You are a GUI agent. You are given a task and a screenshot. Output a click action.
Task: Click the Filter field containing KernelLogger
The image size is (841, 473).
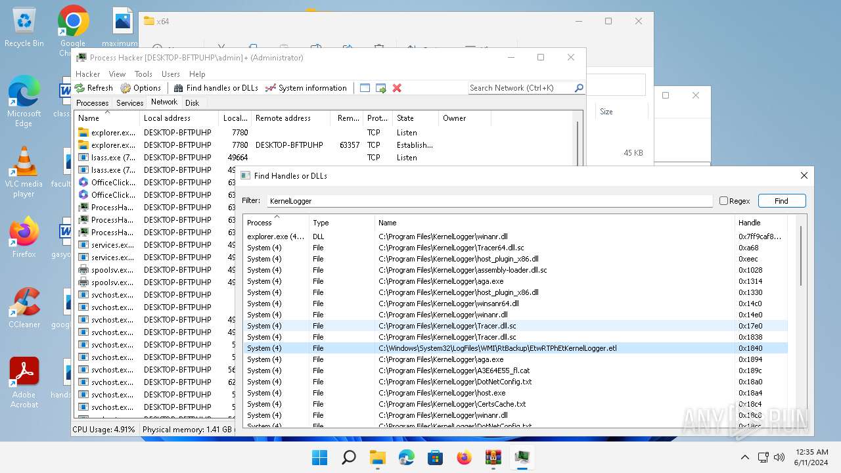point(489,201)
